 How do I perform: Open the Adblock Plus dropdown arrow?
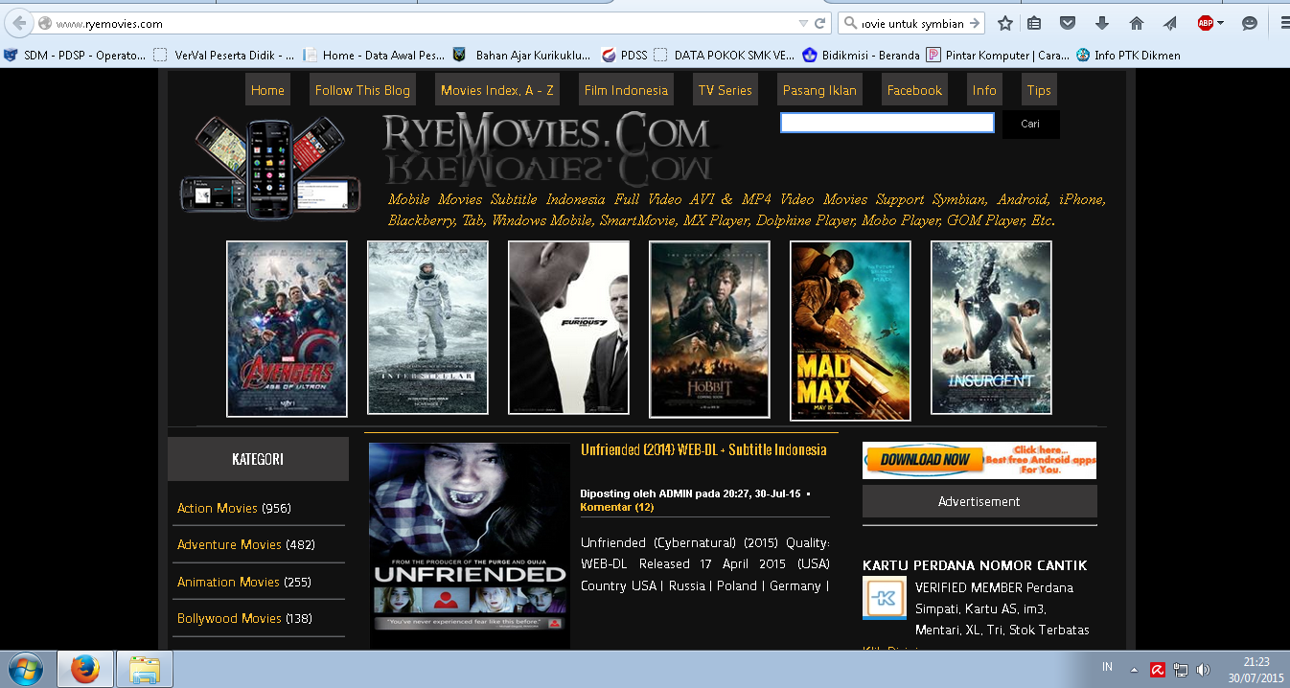pyautogui.click(x=1220, y=23)
